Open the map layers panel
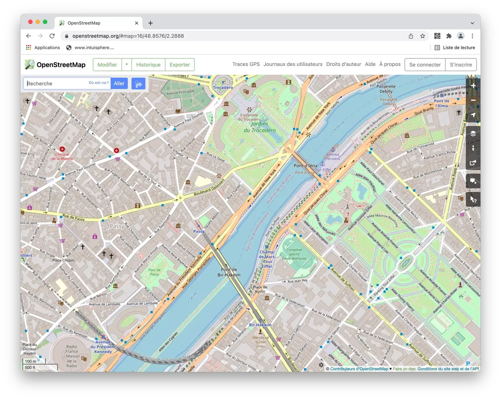This screenshot has width=501, height=399. click(473, 134)
